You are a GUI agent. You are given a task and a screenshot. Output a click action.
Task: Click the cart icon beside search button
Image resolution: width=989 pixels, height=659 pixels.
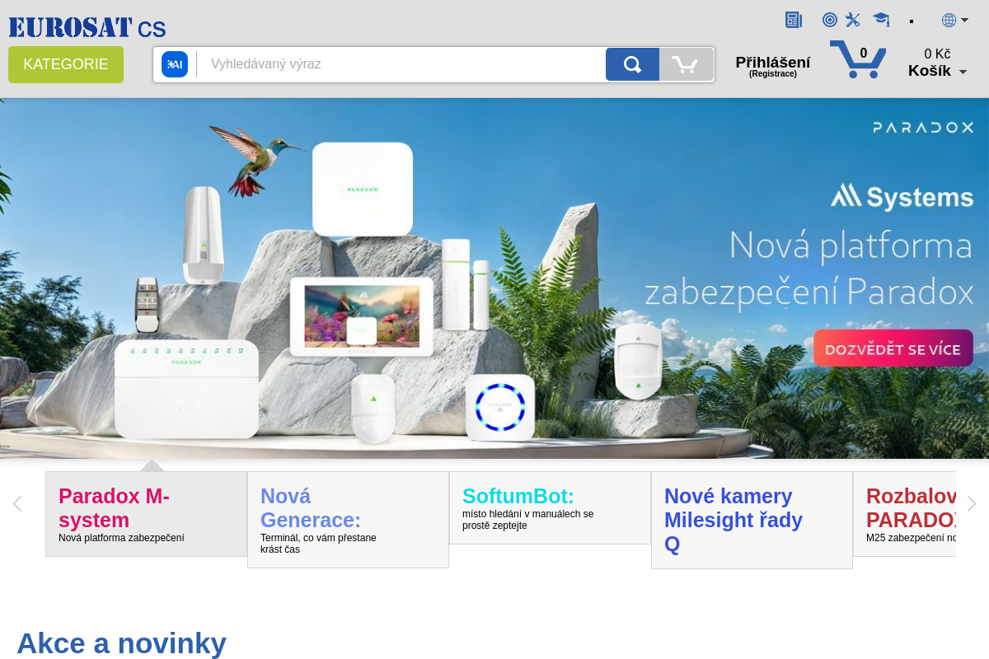click(x=686, y=64)
